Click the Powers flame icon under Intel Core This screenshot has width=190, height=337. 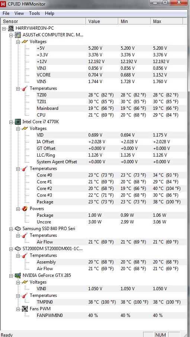pos(25,209)
